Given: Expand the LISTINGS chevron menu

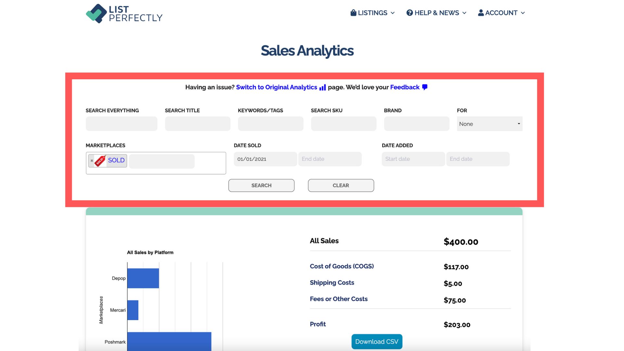Looking at the screenshot, I should (392, 13).
